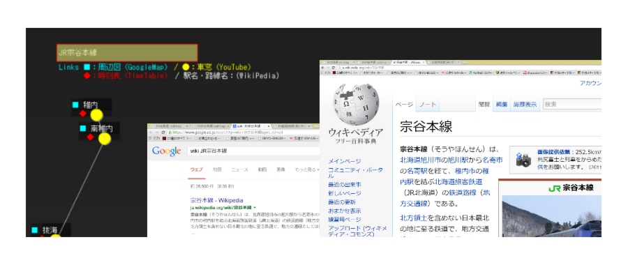
Task: Open おまかせ表示 in Wikipedia sidebar
Action: pyautogui.click(x=344, y=211)
